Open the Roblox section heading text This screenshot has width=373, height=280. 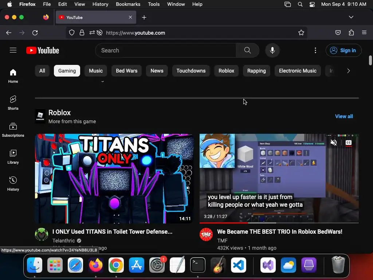click(x=59, y=112)
